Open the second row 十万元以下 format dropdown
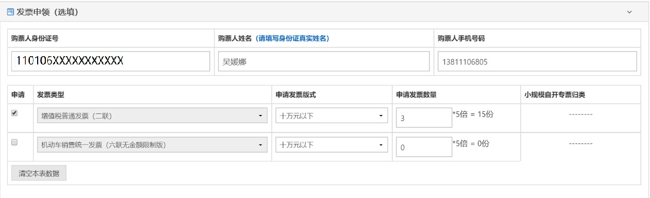The height and width of the screenshot is (198, 650). pos(331,145)
